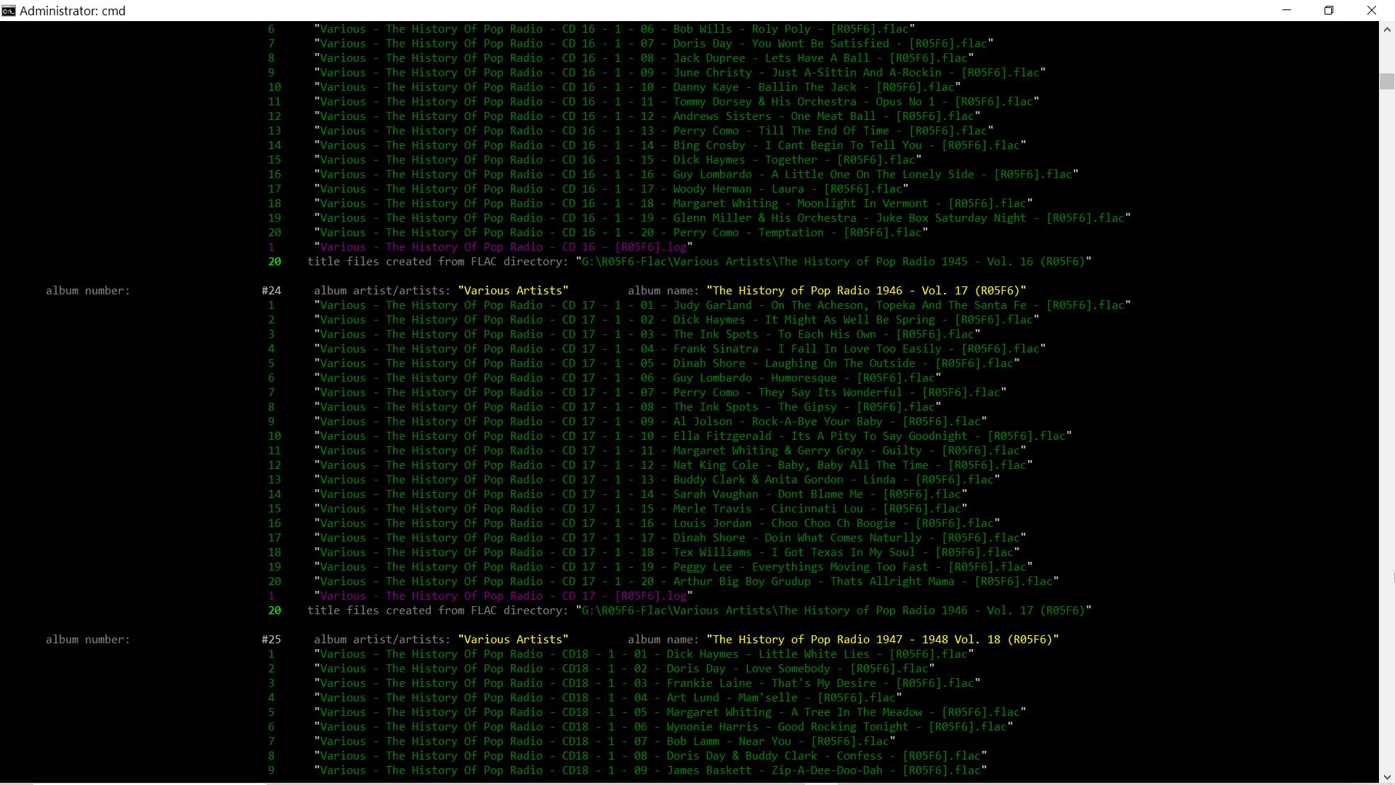The width and height of the screenshot is (1395, 785).
Task: Click the scrollbar down arrow
Action: tap(1387, 776)
